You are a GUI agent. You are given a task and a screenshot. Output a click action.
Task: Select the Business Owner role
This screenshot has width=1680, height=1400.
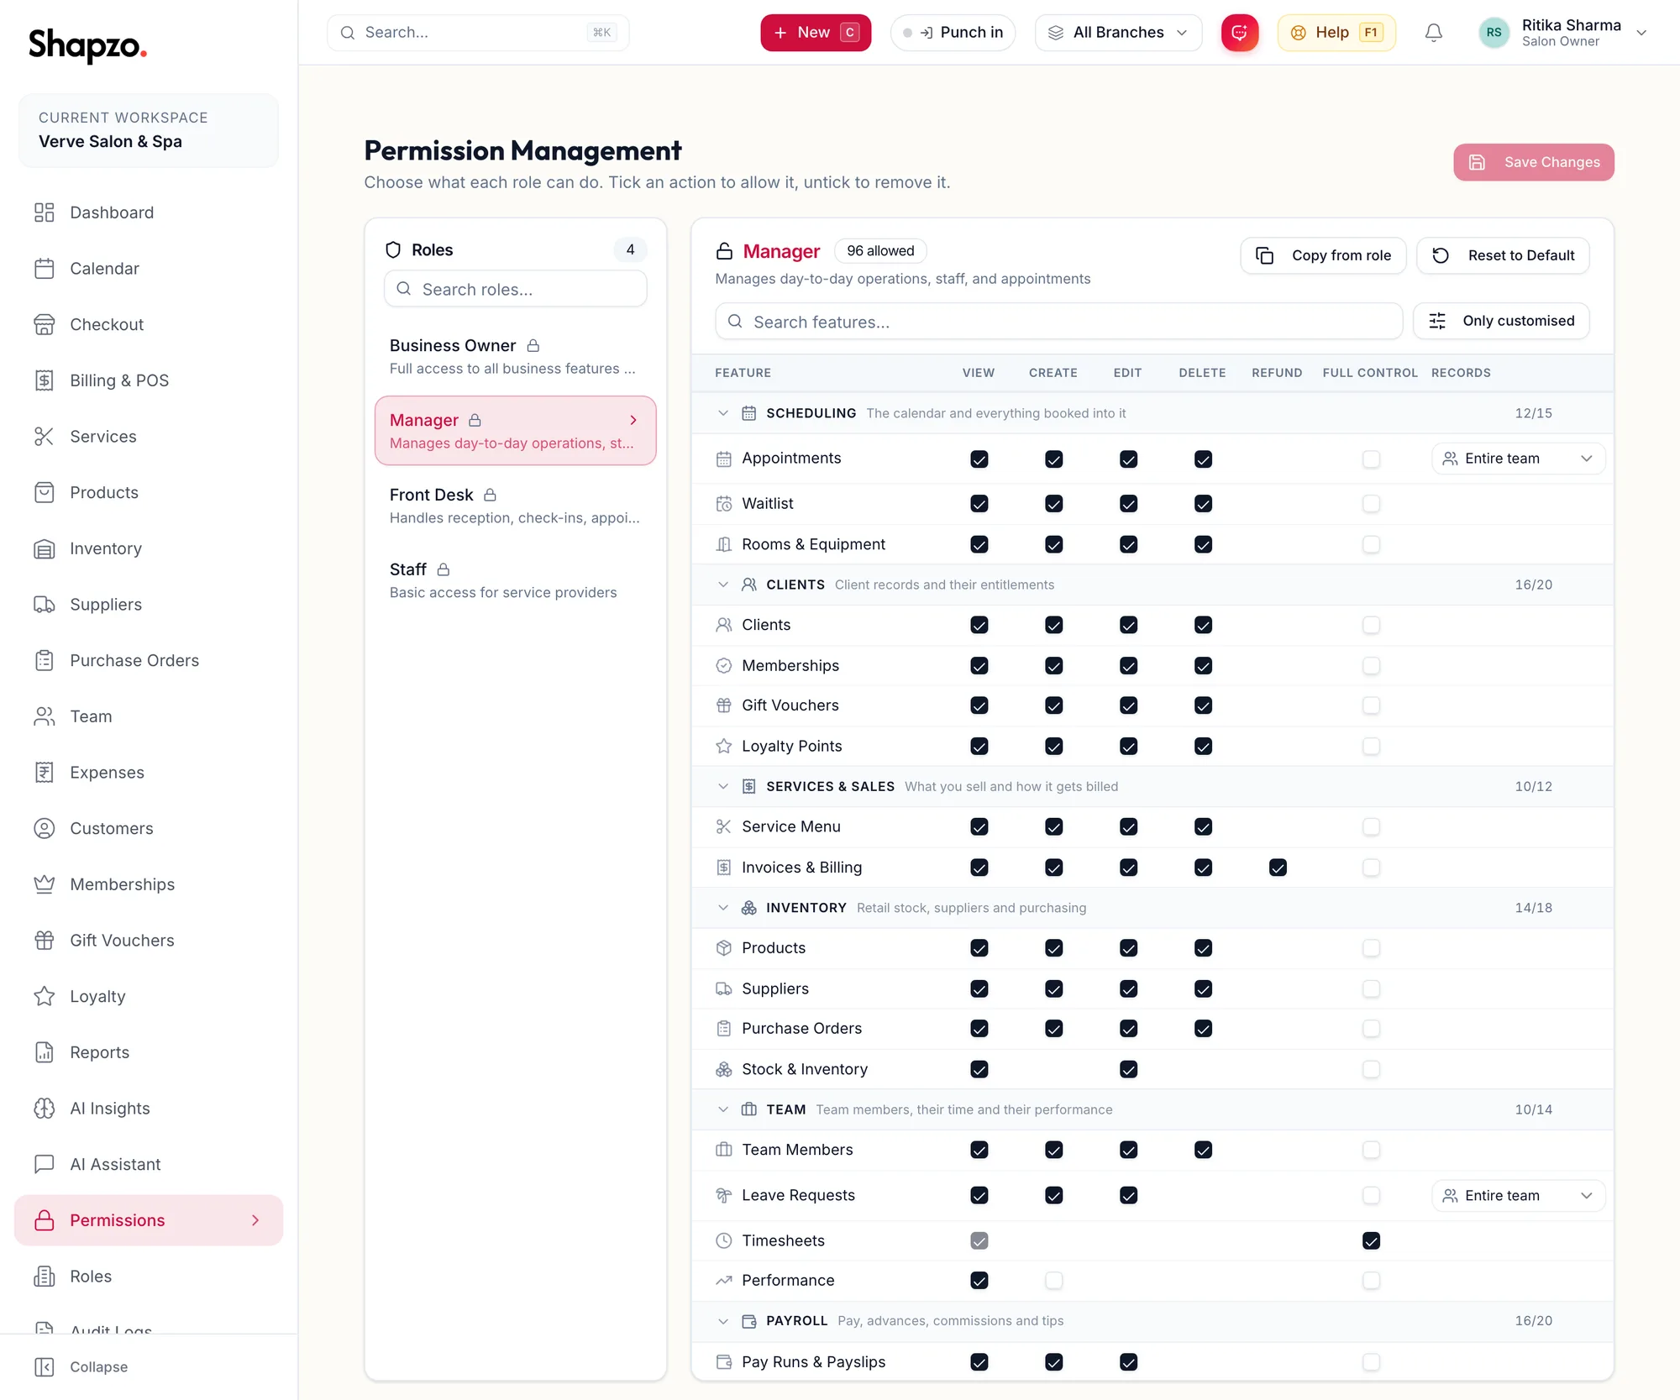(x=515, y=356)
